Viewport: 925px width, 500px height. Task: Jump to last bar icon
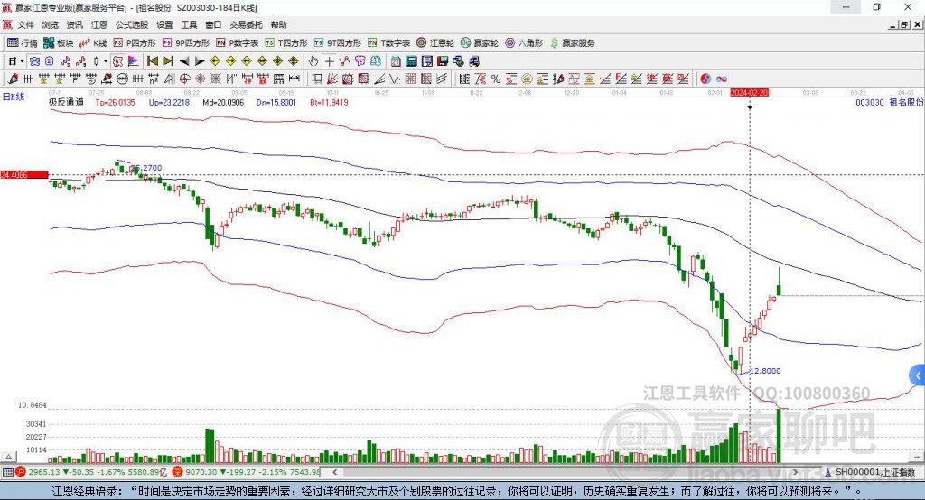(x=168, y=61)
